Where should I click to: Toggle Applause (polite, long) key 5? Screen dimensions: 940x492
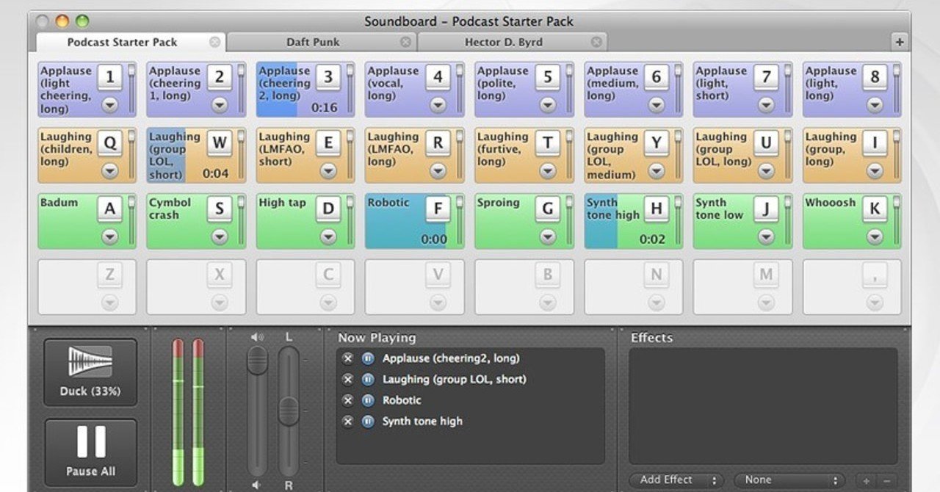coord(547,77)
